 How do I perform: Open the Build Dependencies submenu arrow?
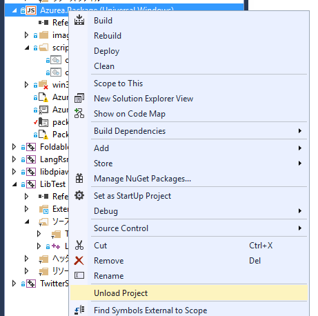[x=300, y=131]
